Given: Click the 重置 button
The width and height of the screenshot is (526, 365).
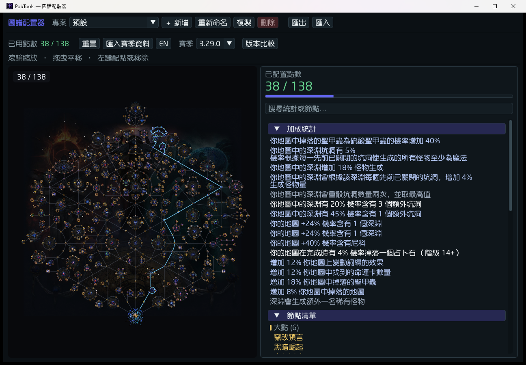Looking at the screenshot, I should click(x=89, y=44).
